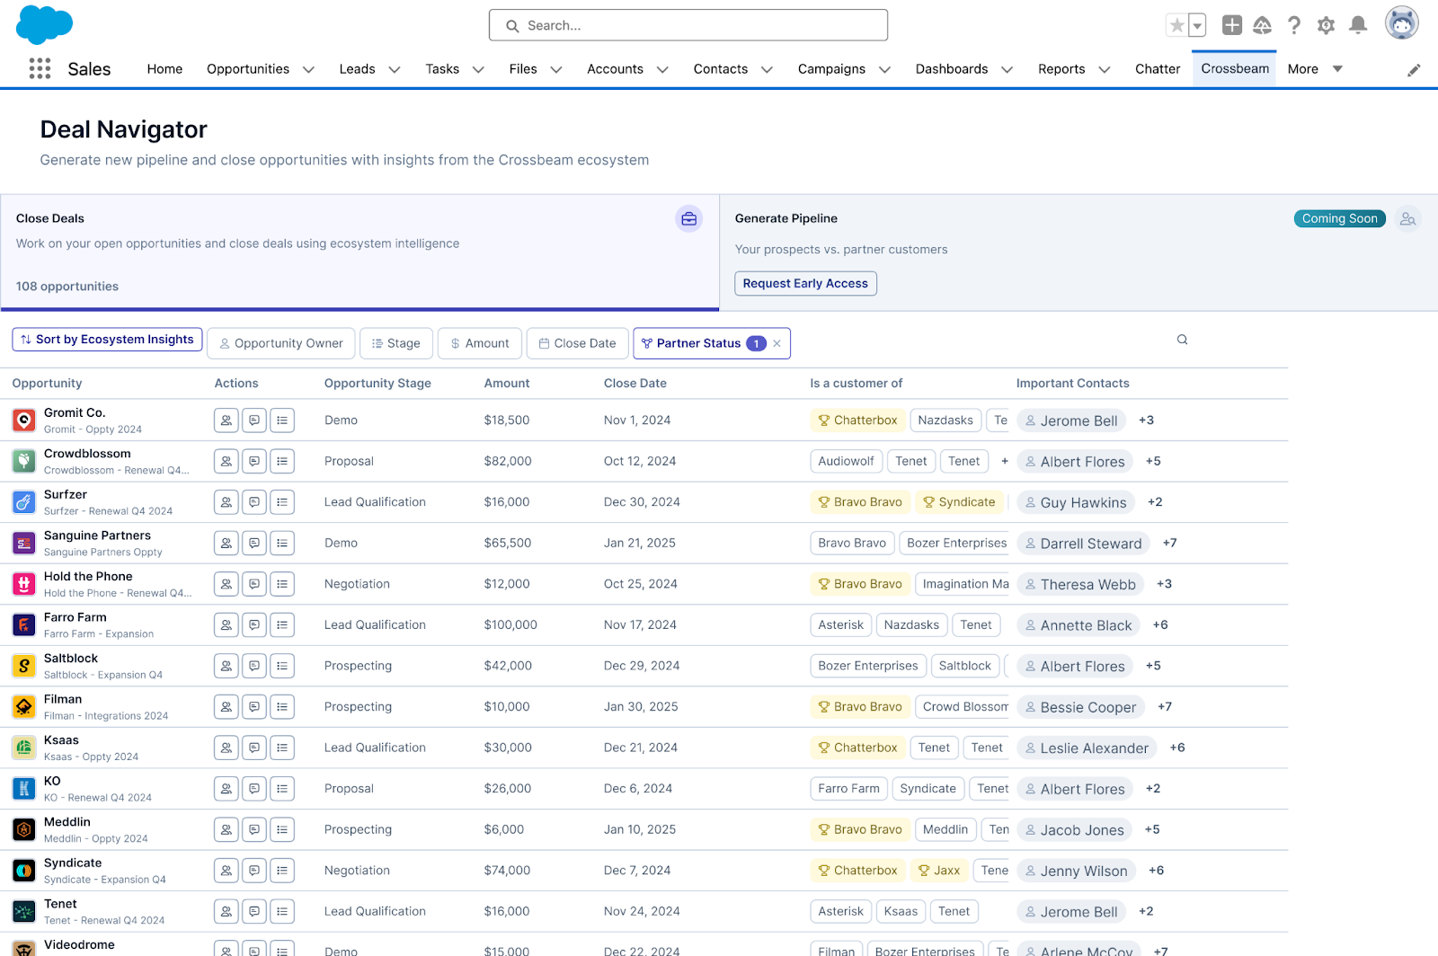Click the table search magnifier icon
Image resolution: width=1438 pixels, height=956 pixels.
tap(1182, 340)
